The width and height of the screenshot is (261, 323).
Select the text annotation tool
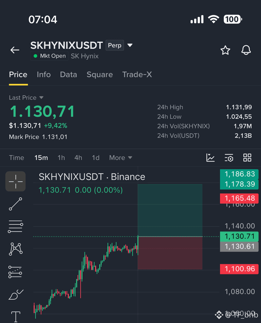click(x=16, y=317)
